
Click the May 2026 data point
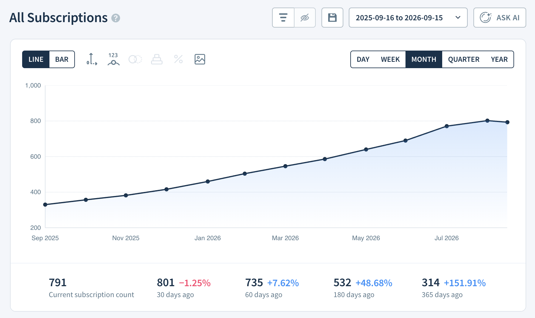tap(366, 150)
